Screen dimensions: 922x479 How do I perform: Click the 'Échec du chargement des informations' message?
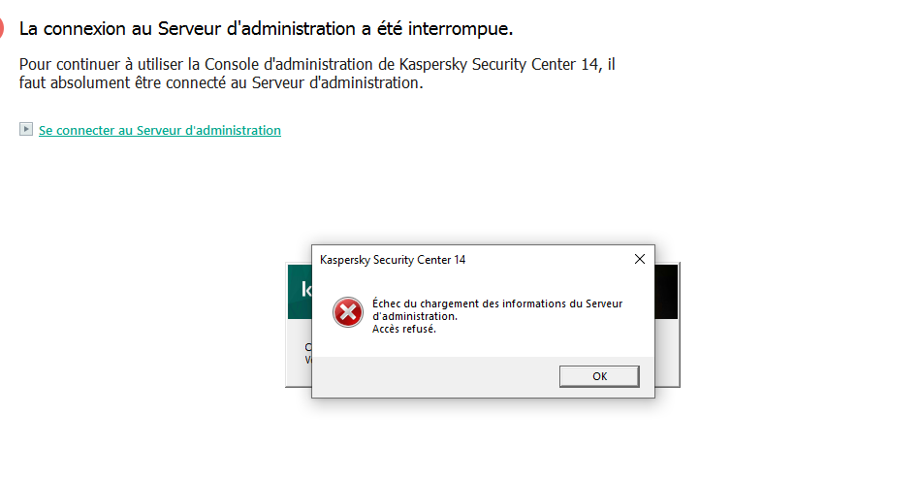[x=497, y=303]
